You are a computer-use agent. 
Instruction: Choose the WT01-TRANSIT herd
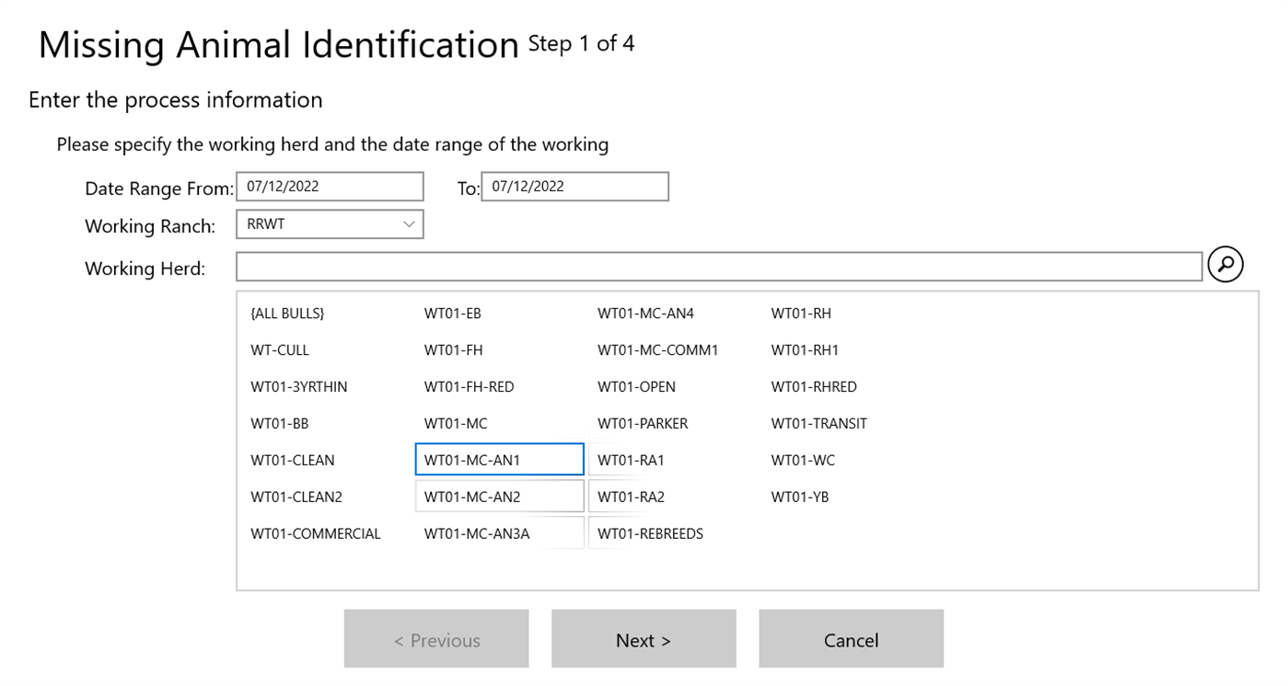click(818, 424)
